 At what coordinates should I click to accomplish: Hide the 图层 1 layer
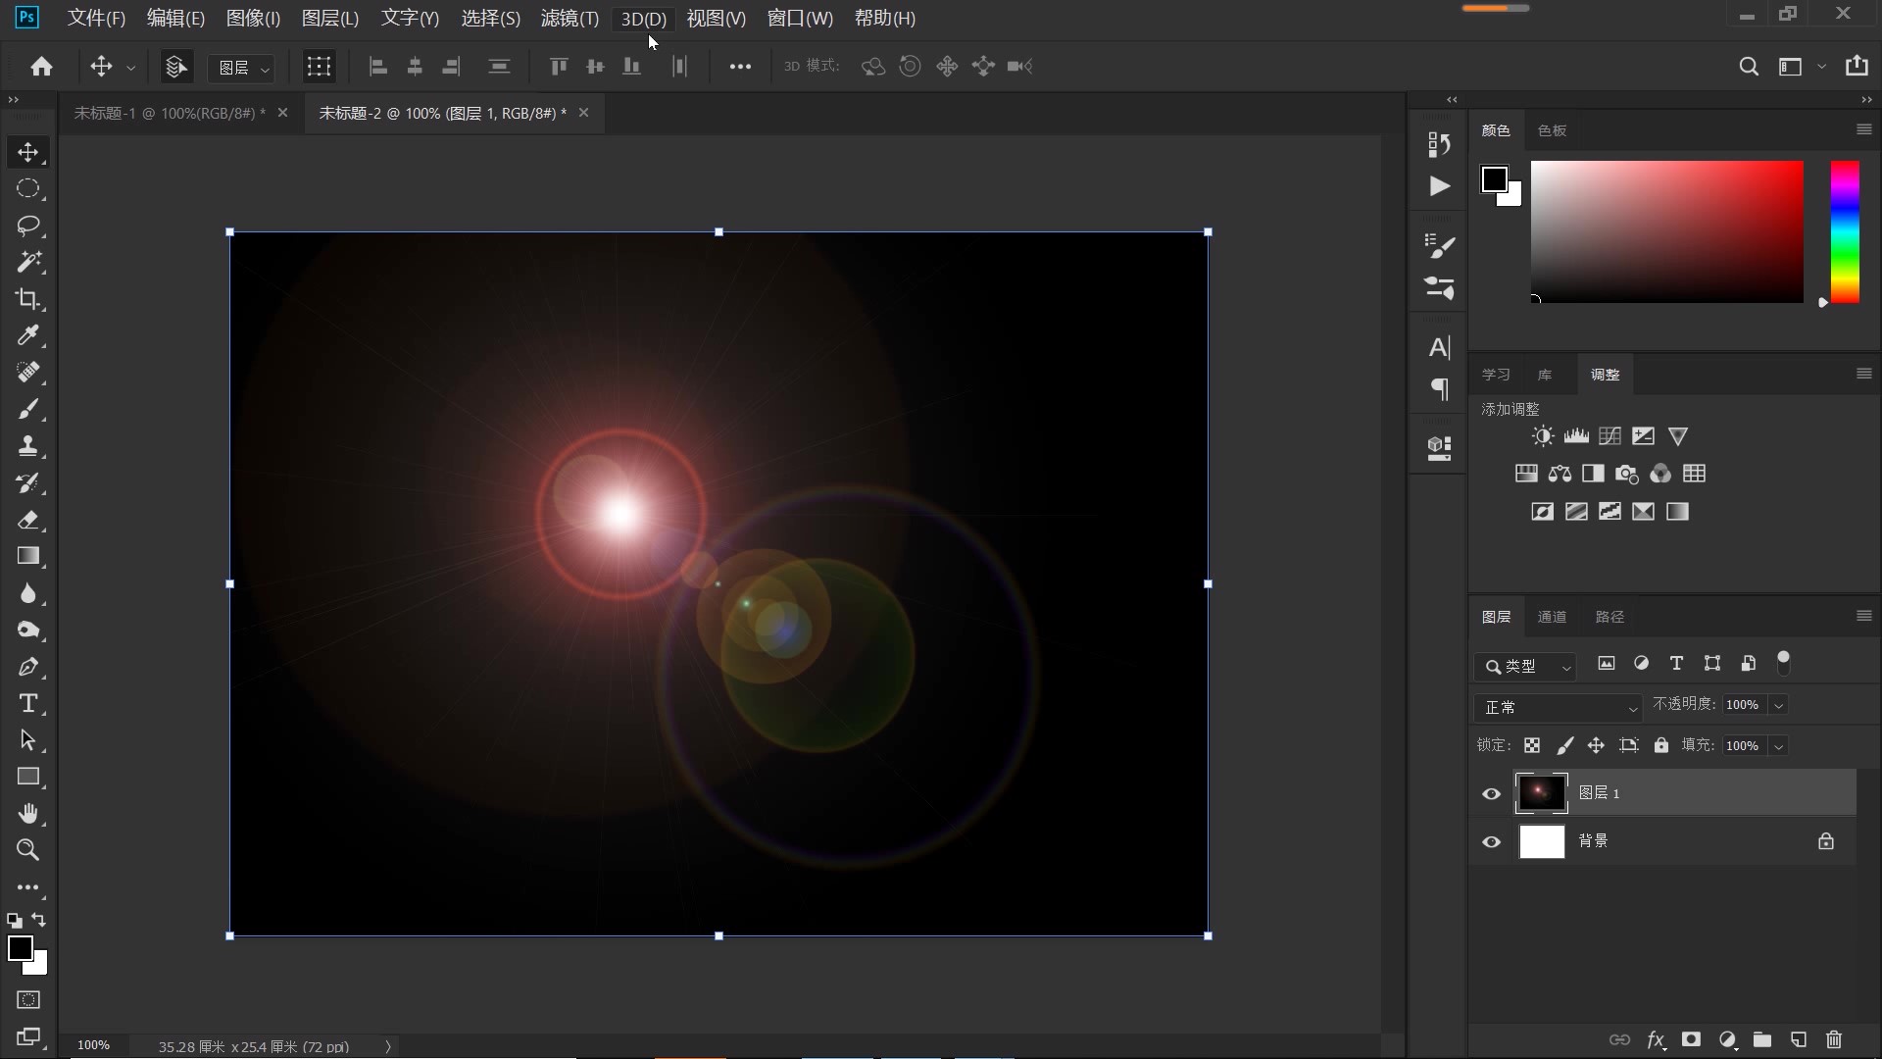click(x=1491, y=793)
